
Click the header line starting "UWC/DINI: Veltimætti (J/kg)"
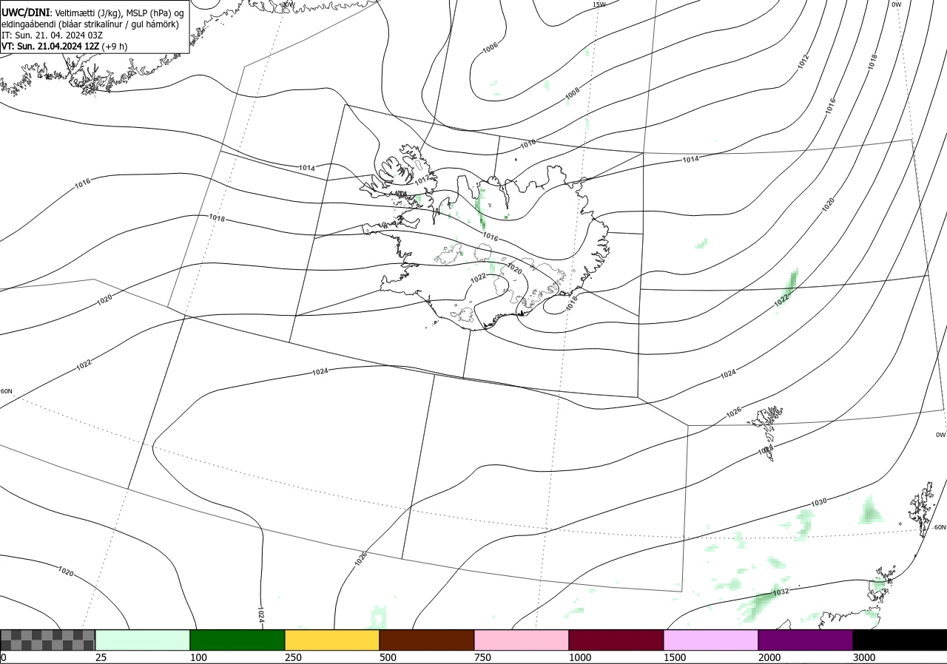point(92,13)
